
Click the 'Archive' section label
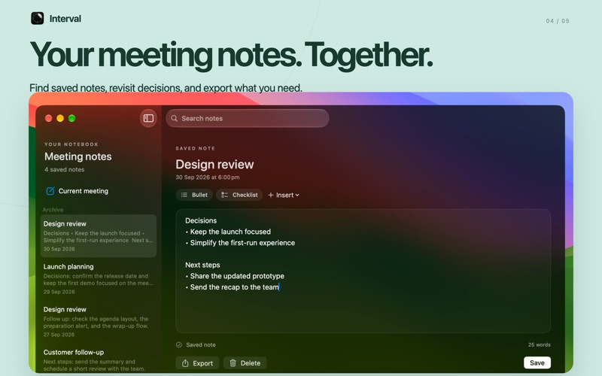(53, 210)
